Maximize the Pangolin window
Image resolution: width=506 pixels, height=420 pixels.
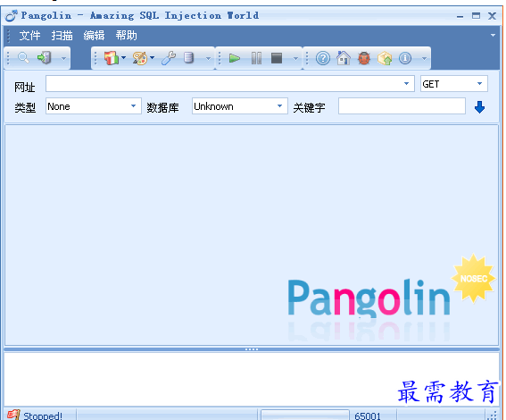476,15
